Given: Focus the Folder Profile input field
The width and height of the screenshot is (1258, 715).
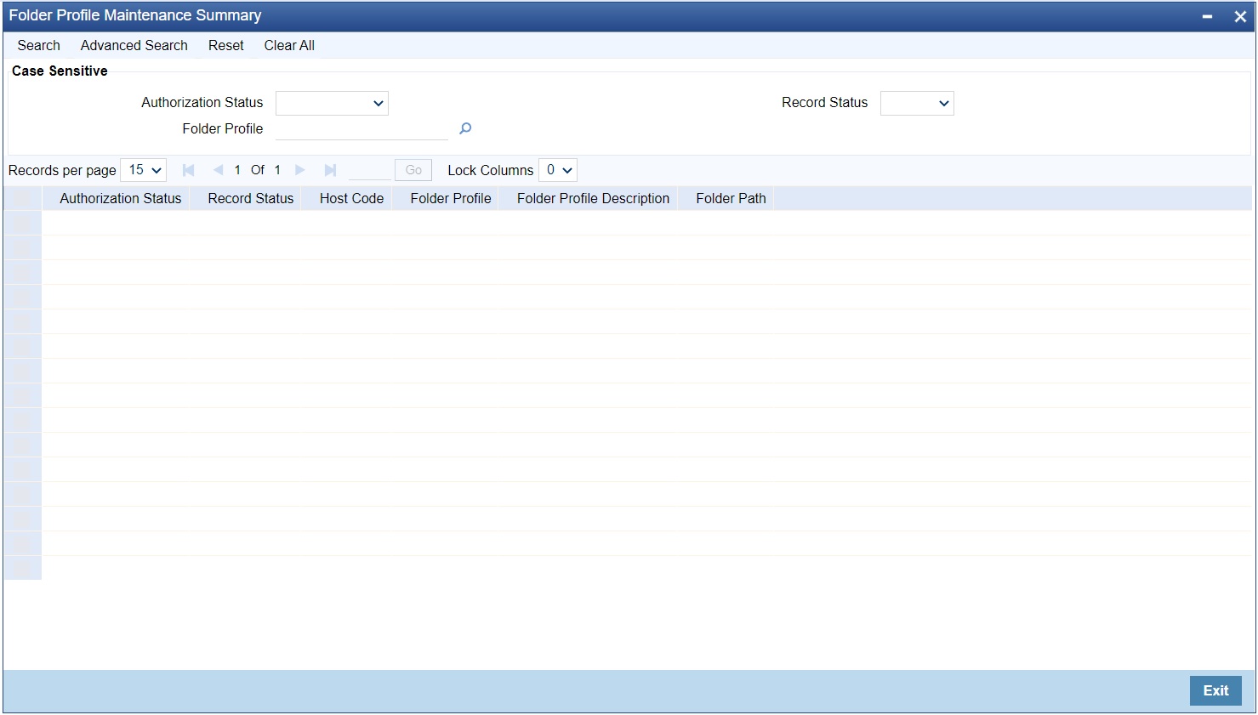Looking at the screenshot, I should 361,128.
